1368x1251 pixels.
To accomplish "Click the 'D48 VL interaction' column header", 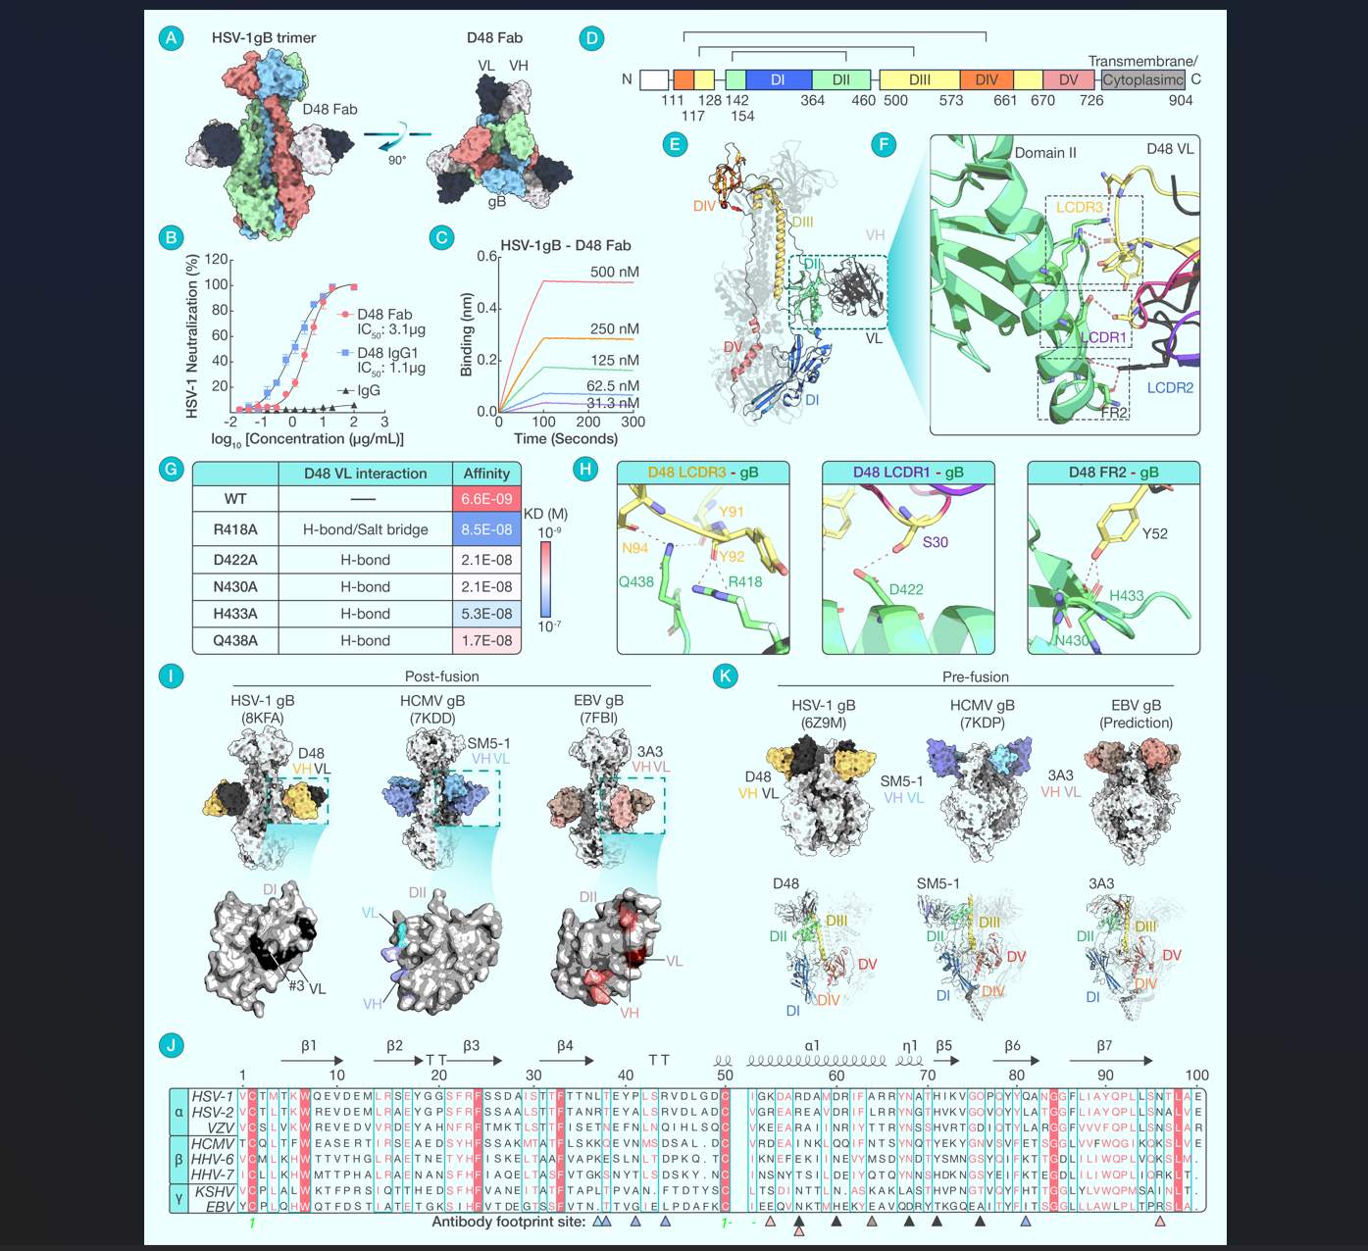I will tap(365, 474).
